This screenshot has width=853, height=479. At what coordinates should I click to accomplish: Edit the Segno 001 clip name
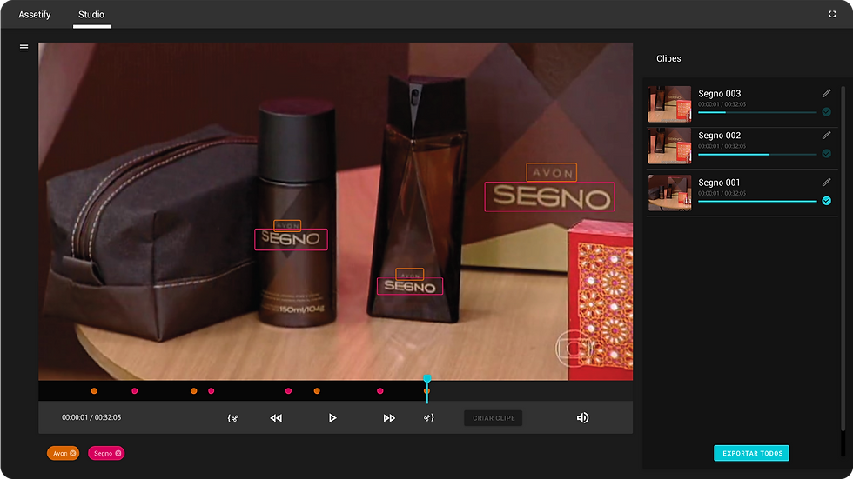coord(826,183)
